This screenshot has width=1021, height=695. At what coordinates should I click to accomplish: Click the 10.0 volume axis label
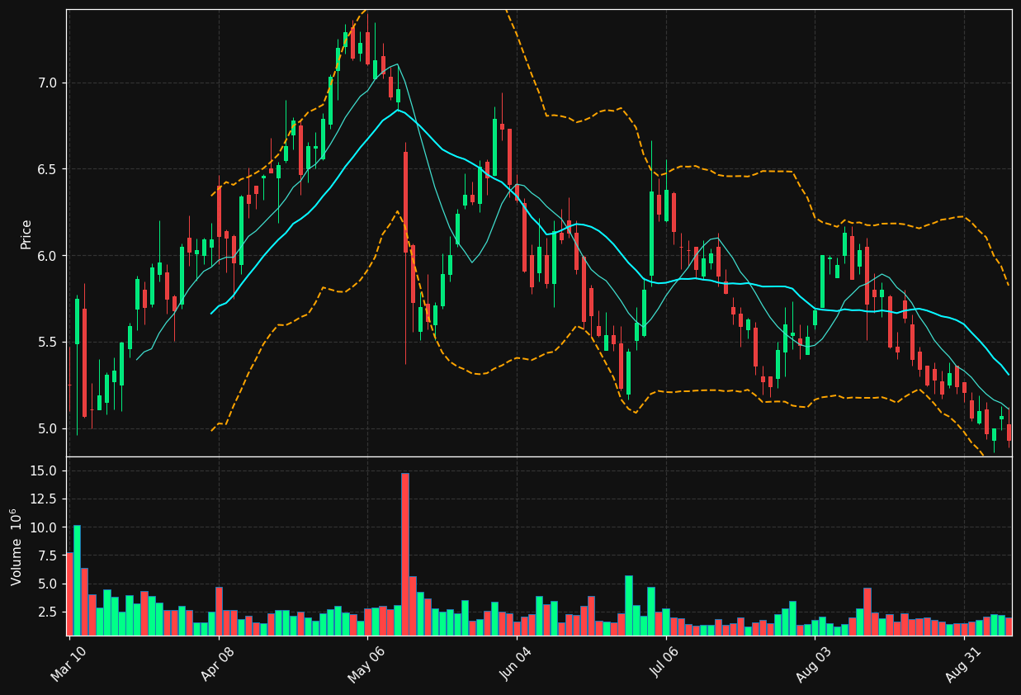[x=44, y=527]
